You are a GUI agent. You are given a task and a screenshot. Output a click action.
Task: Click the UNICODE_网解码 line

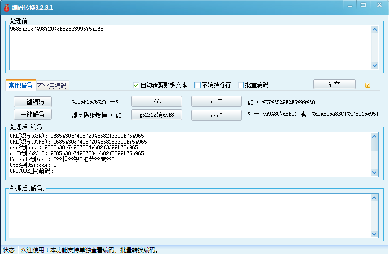pyautogui.click(x=32, y=171)
